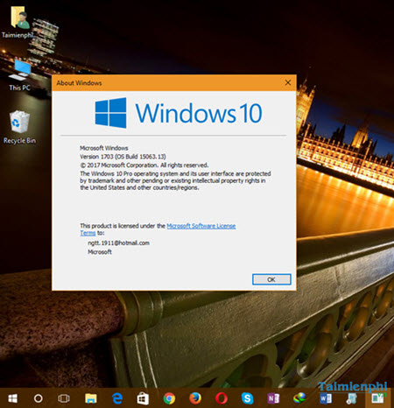
Task: Click 'Microsoft Windows' heading text
Action: pyautogui.click(x=104, y=148)
